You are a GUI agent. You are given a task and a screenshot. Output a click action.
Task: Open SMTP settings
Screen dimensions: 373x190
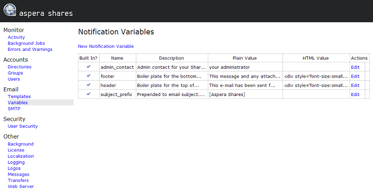coord(14,108)
